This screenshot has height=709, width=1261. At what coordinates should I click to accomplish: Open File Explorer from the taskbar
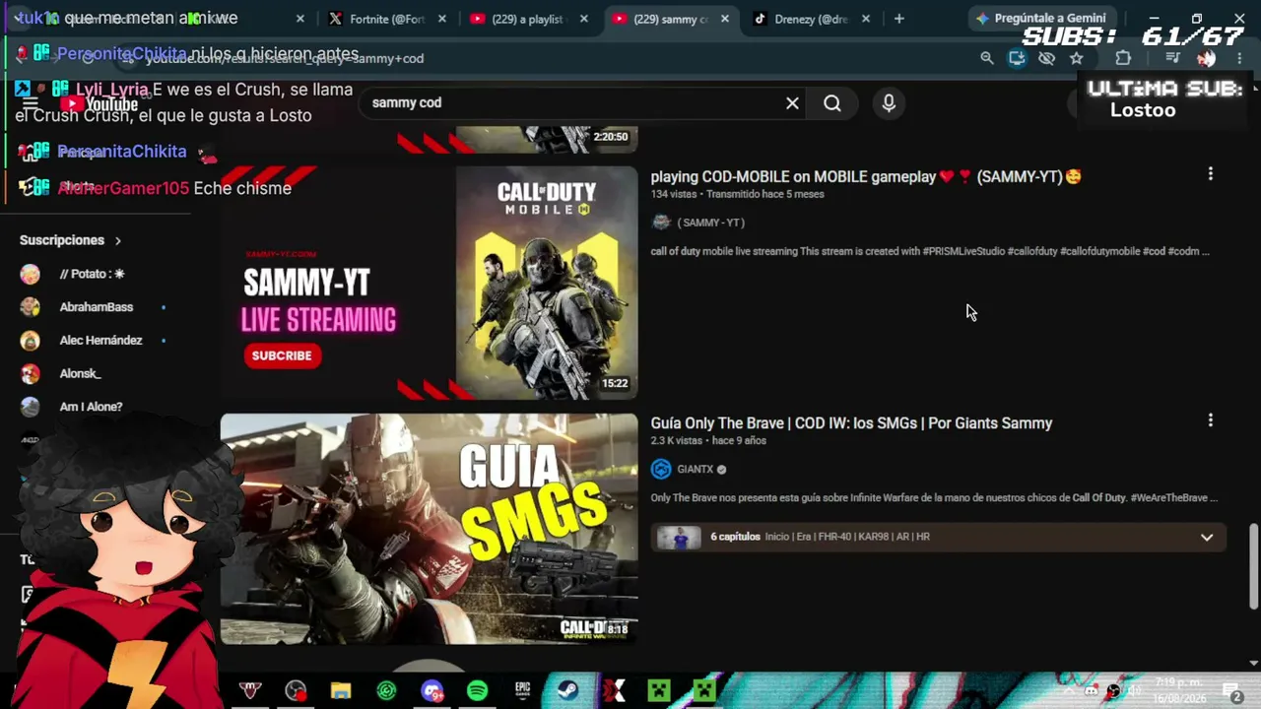coord(341,691)
